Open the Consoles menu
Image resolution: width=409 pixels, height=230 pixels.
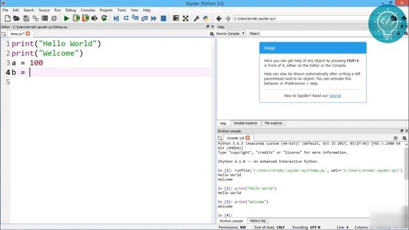[88, 10]
